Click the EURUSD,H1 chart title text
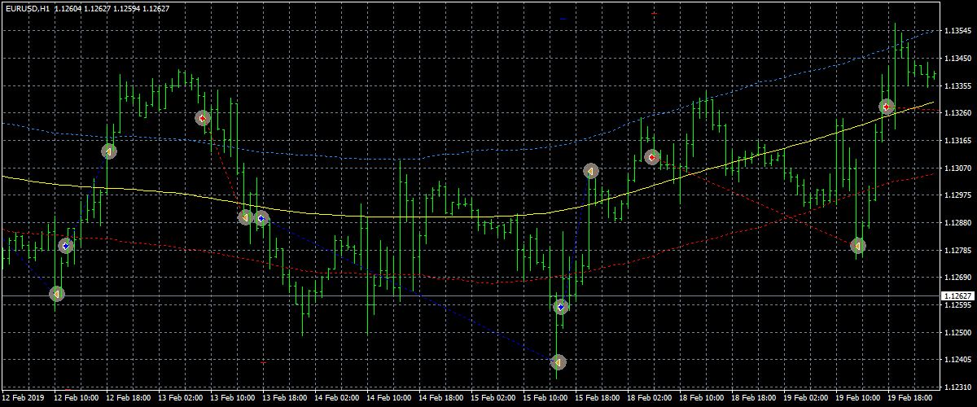 27,9
